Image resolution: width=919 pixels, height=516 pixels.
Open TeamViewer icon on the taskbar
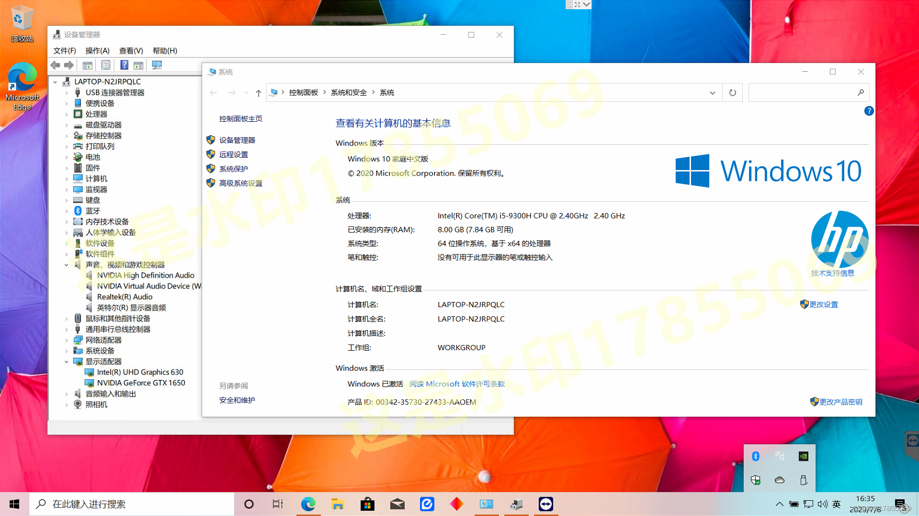(x=546, y=504)
